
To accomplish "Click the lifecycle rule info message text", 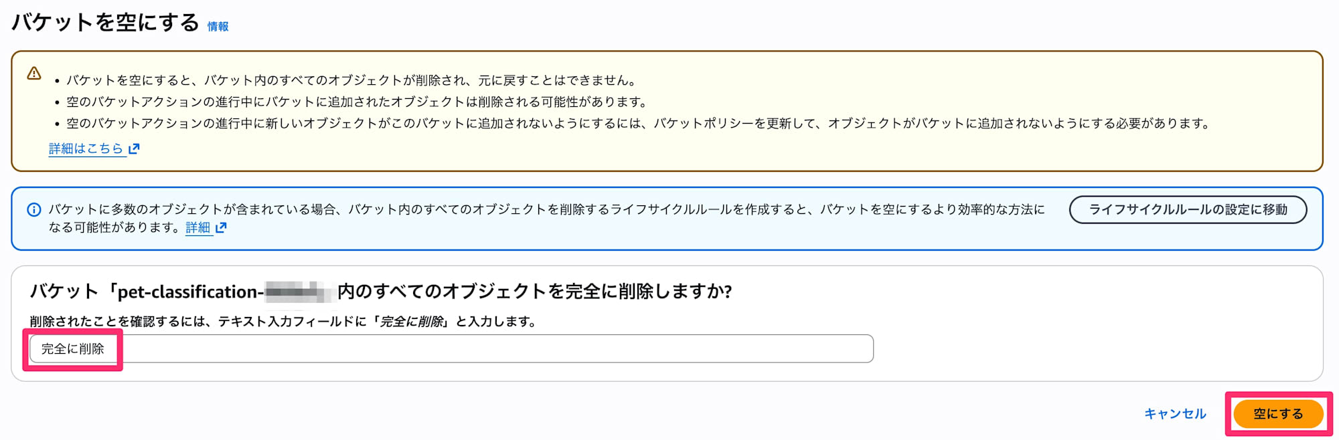I will pyautogui.click(x=546, y=210).
